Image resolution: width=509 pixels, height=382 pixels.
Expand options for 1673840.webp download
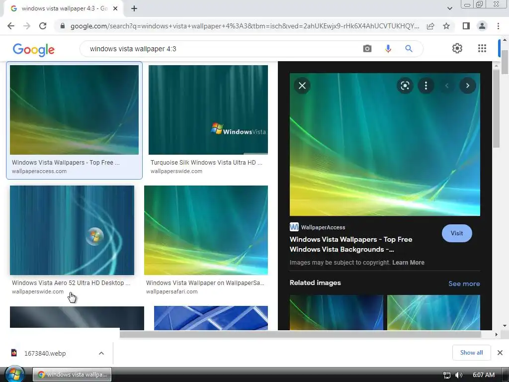click(x=101, y=353)
